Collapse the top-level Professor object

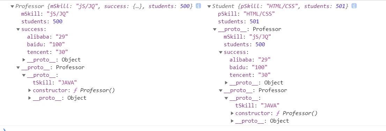pyautogui.click(x=12, y=6)
